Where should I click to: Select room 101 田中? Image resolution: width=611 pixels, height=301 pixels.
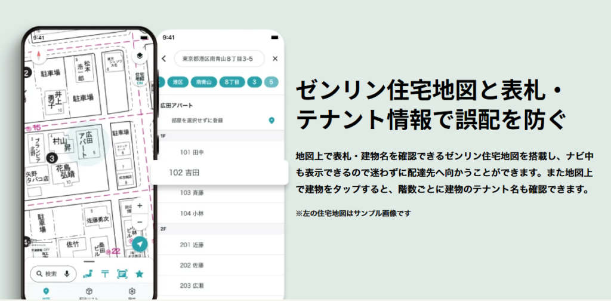[221, 152]
